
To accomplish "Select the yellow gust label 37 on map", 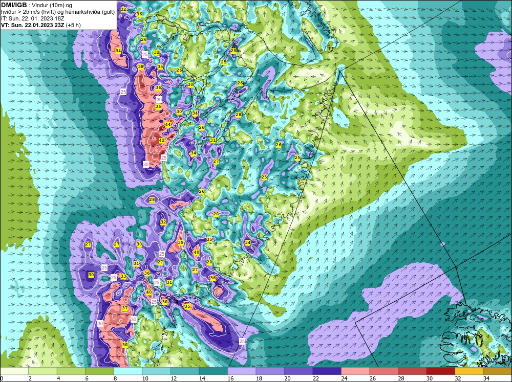I will [x=125, y=308].
